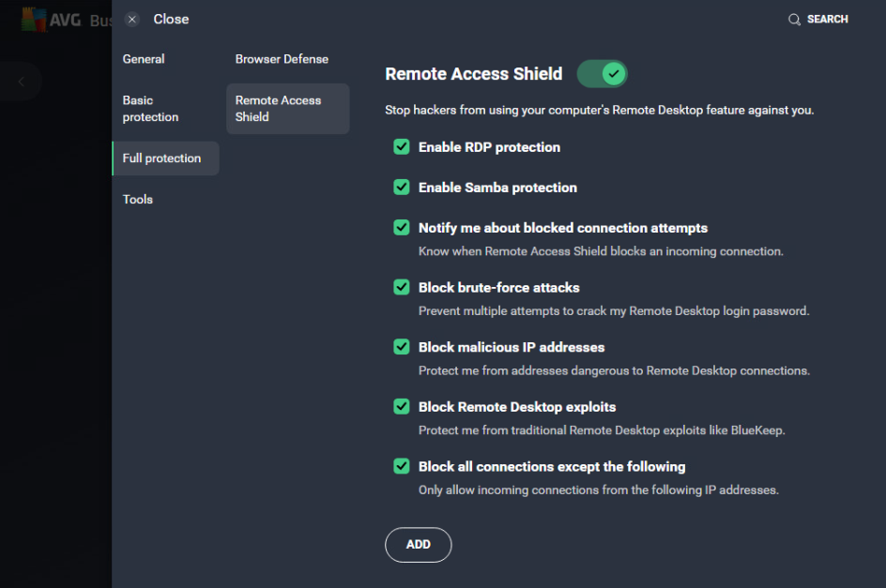This screenshot has height=588, width=886.
Task: Toggle notifications about blocked connection attempts
Action: [402, 227]
